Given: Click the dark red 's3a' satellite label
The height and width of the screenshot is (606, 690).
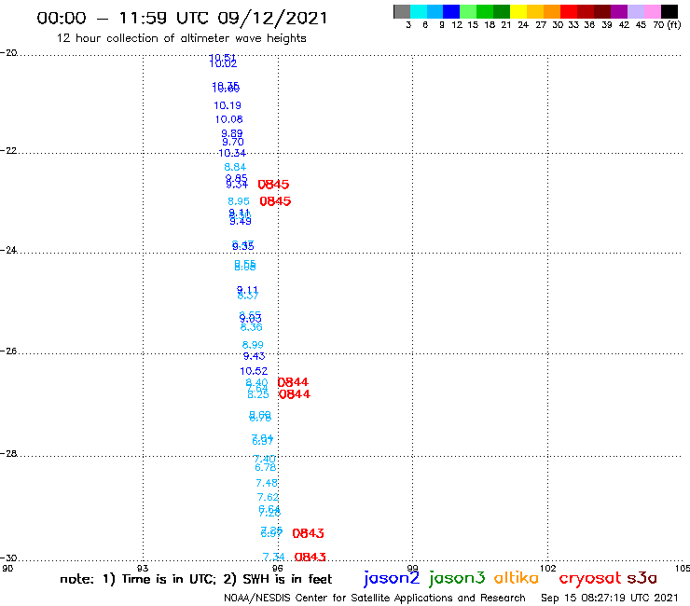Looking at the screenshot, I should tap(642, 578).
